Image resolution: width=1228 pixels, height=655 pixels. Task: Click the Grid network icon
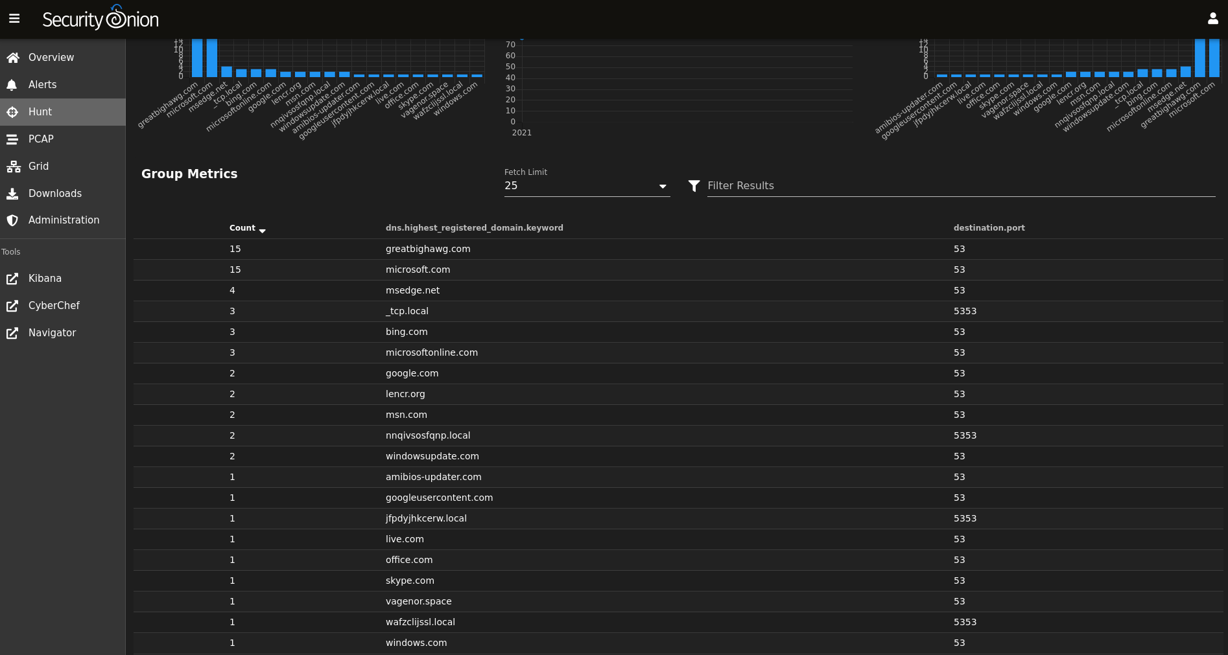pos(13,167)
